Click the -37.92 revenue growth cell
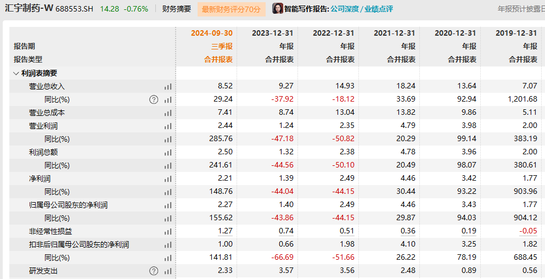 click(282, 99)
